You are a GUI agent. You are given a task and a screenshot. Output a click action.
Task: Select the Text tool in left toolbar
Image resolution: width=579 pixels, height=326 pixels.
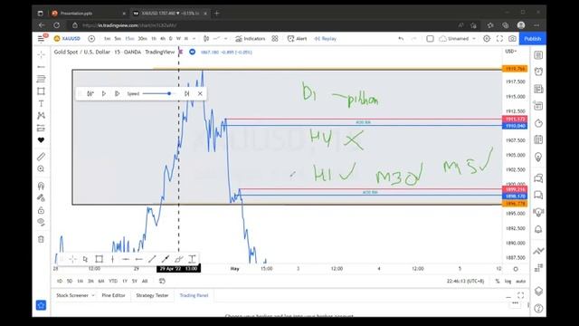(41, 103)
